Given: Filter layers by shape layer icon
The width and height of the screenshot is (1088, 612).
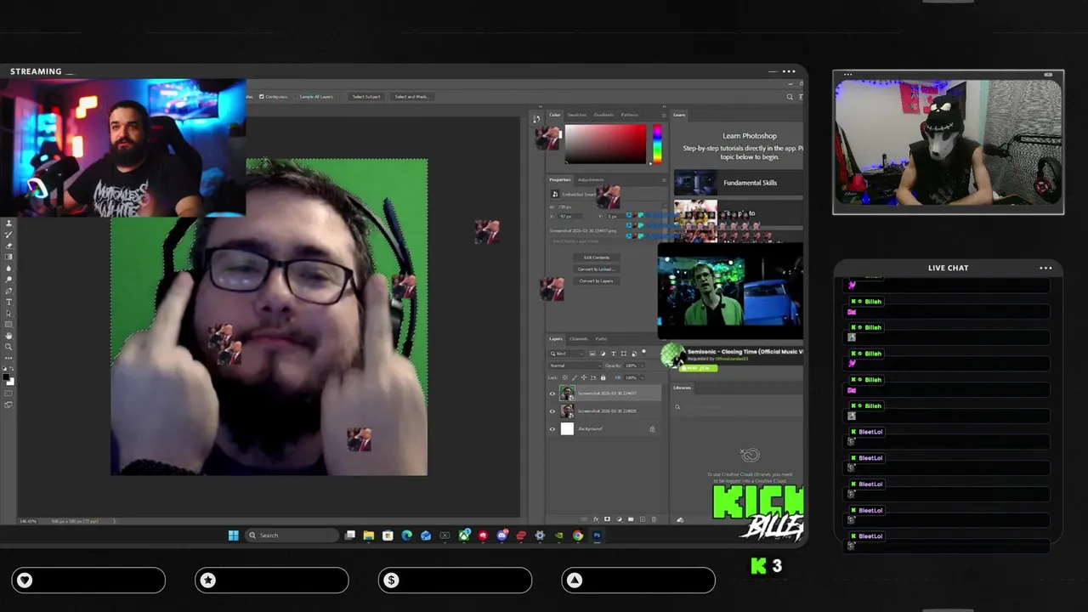Looking at the screenshot, I should click(624, 354).
